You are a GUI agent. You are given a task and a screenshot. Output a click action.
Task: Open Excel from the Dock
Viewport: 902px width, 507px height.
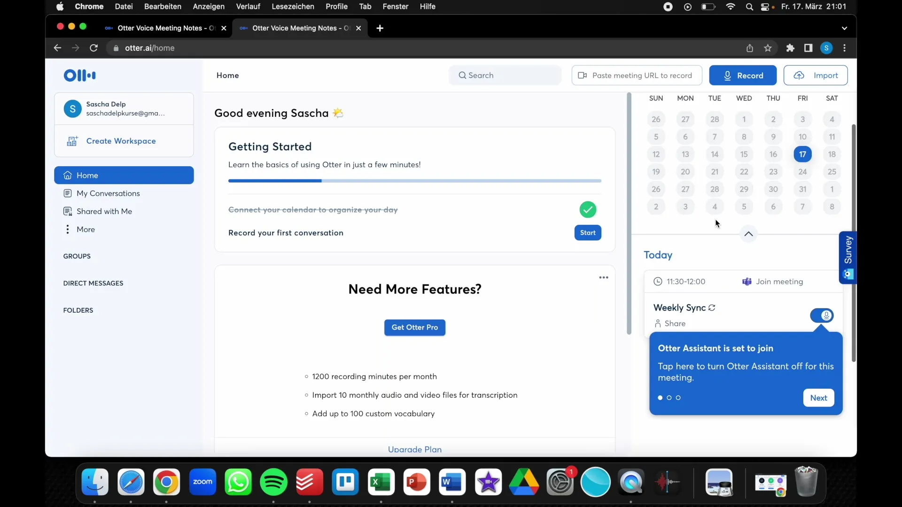pos(381,482)
